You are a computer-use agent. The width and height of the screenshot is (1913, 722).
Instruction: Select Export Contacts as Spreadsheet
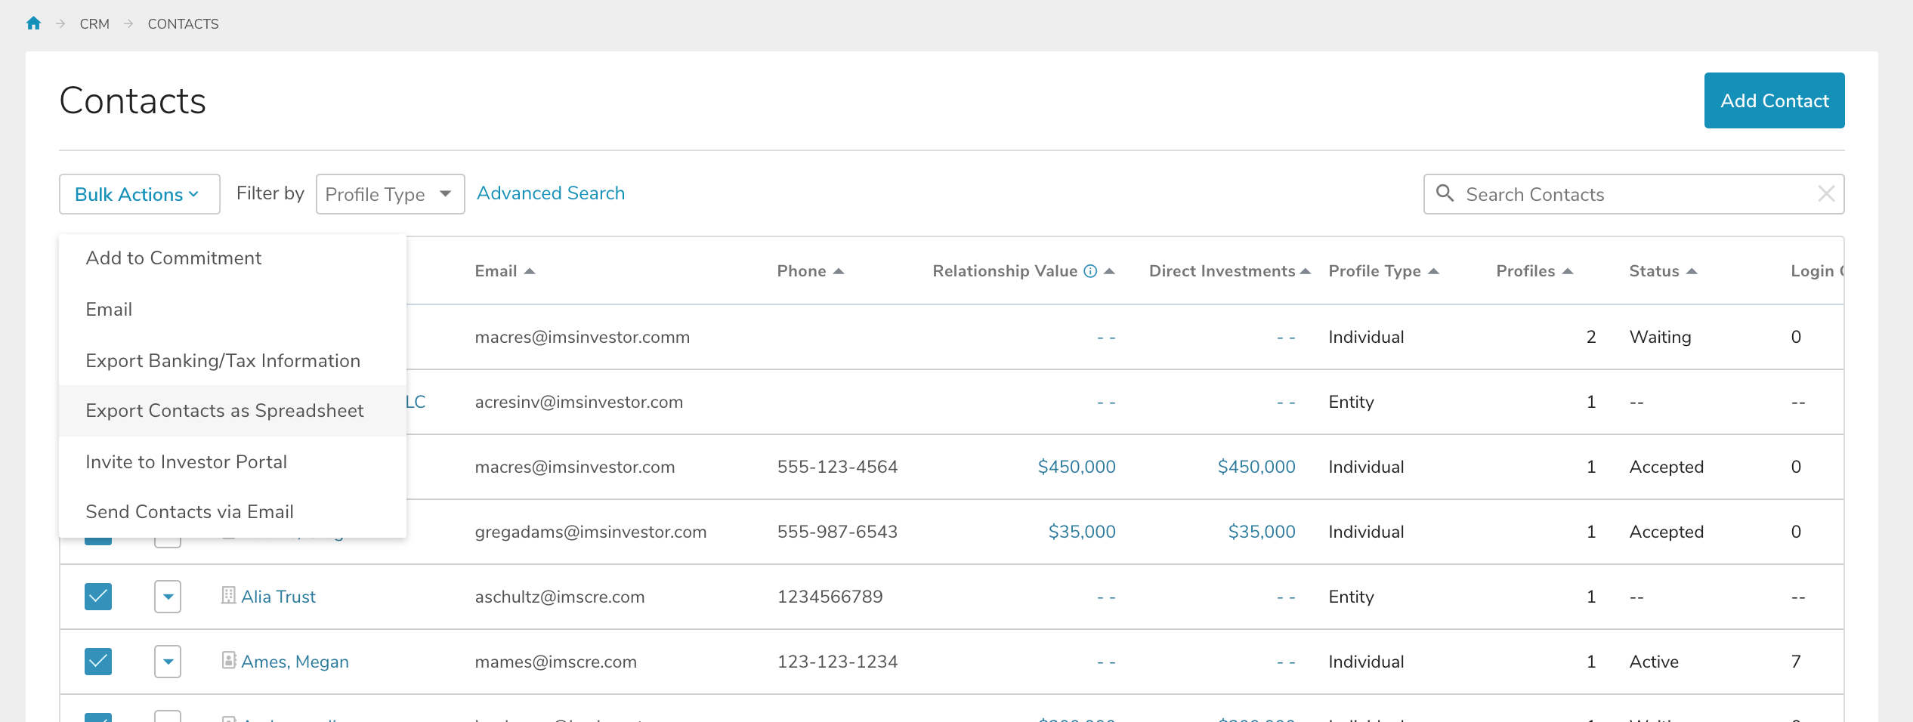(x=224, y=410)
